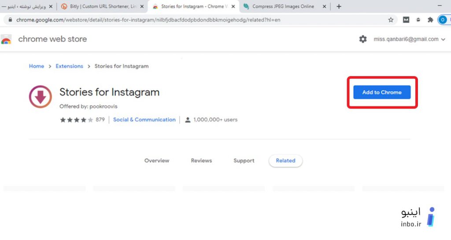View site security padlock info

(11, 20)
